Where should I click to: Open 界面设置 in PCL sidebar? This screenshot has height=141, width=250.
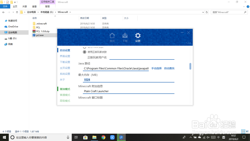(x=65, y=56)
